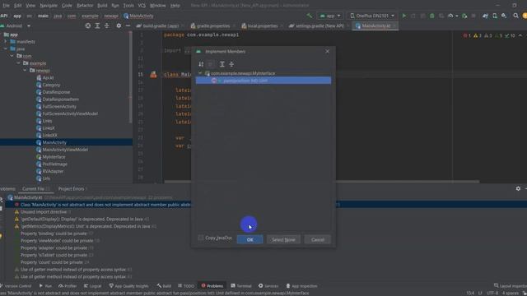Collapse the com package
527x296 pixels.
12,56
